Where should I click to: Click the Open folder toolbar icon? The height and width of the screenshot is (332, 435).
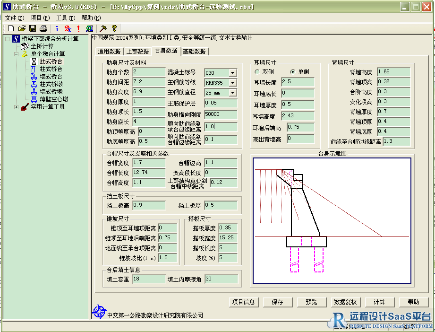22,28
